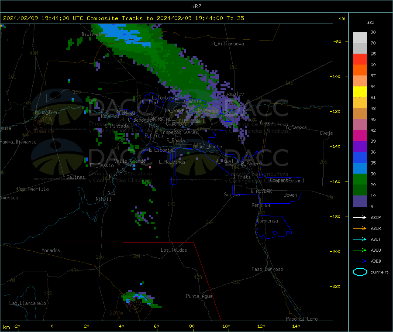Click the 'G_Campos' map label
Image resolution: width=393 pixels, height=332 pixels.
click(x=296, y=127)
